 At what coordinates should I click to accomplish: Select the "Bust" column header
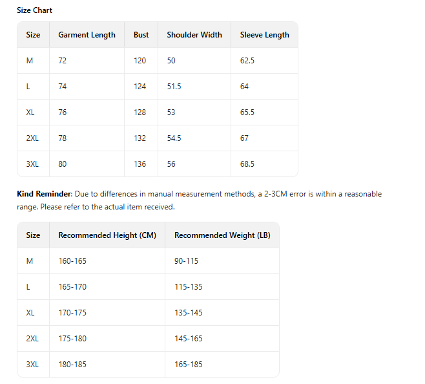coord(141,35)
